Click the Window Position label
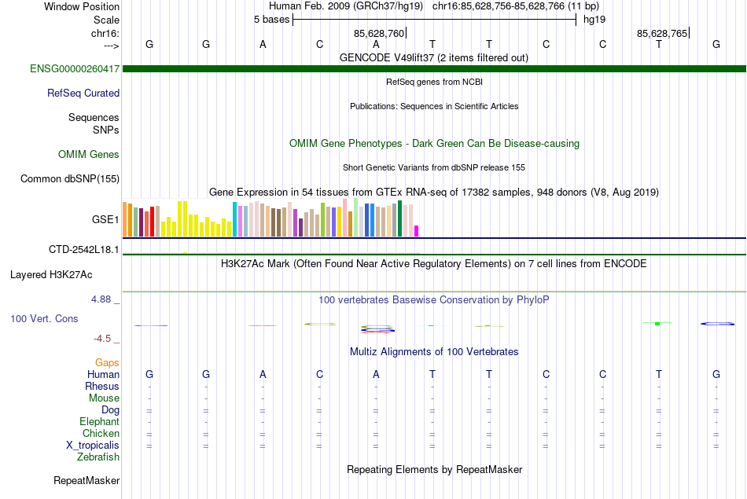 coord(82,6)
